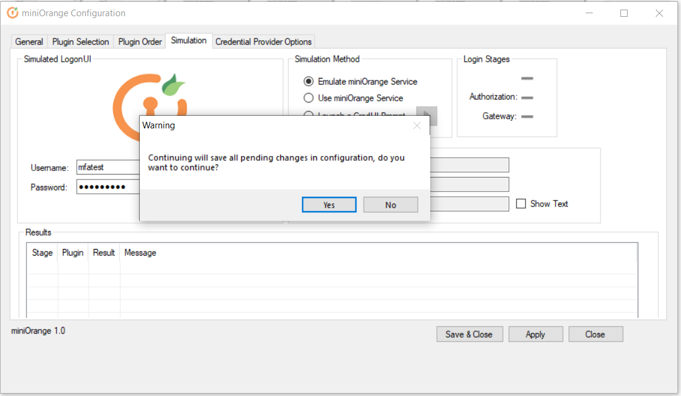
Task: Confirm warning by clicking Yes
Action: [329, 205]
